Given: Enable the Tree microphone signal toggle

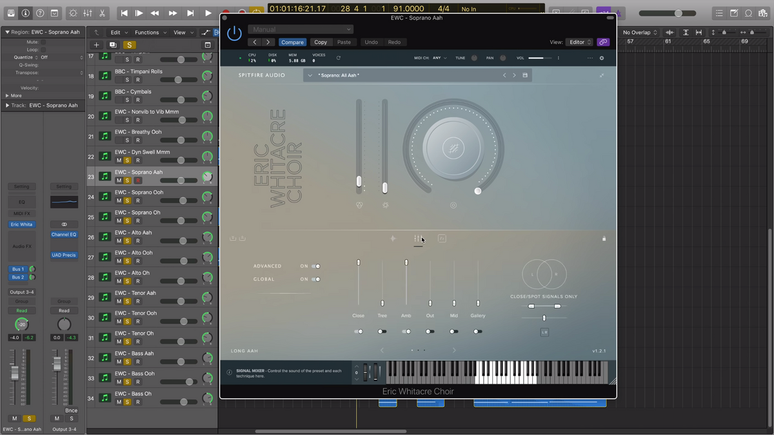Looking at the screenshot, I should (382, 331).
